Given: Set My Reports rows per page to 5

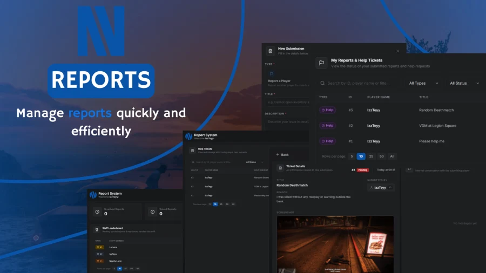Looking at the screenshot, I should [x=352, y=156].
